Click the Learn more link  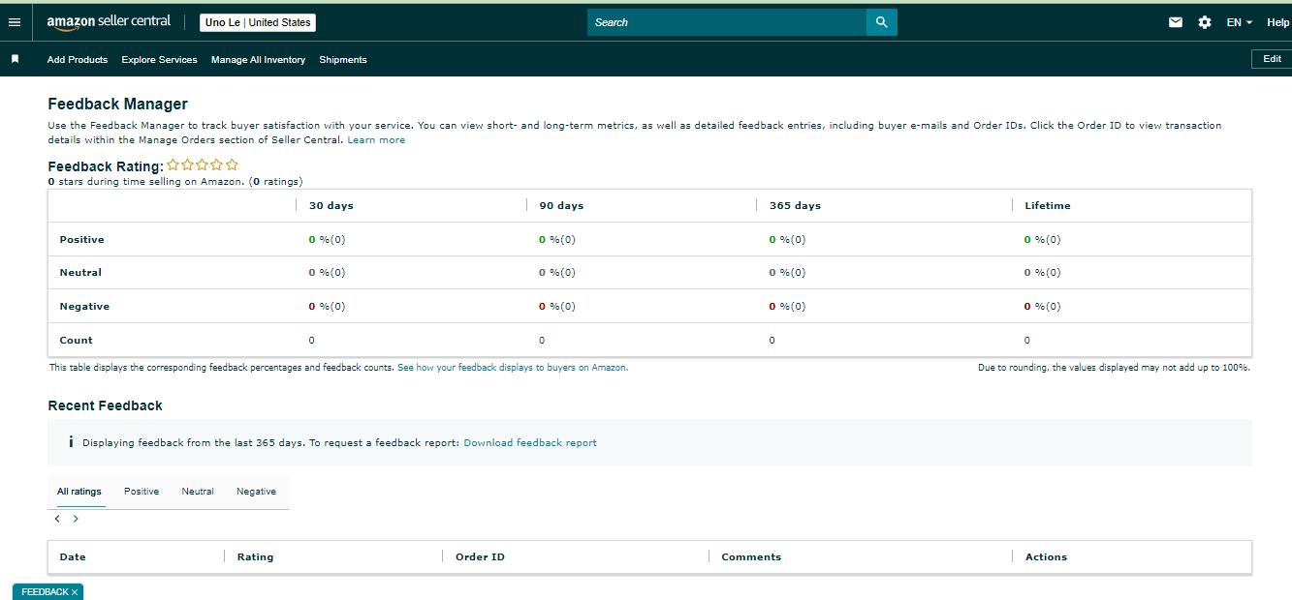376,140
